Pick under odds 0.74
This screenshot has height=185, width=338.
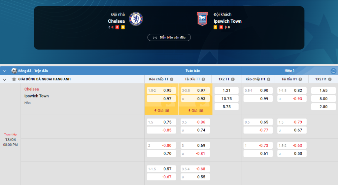195,130
